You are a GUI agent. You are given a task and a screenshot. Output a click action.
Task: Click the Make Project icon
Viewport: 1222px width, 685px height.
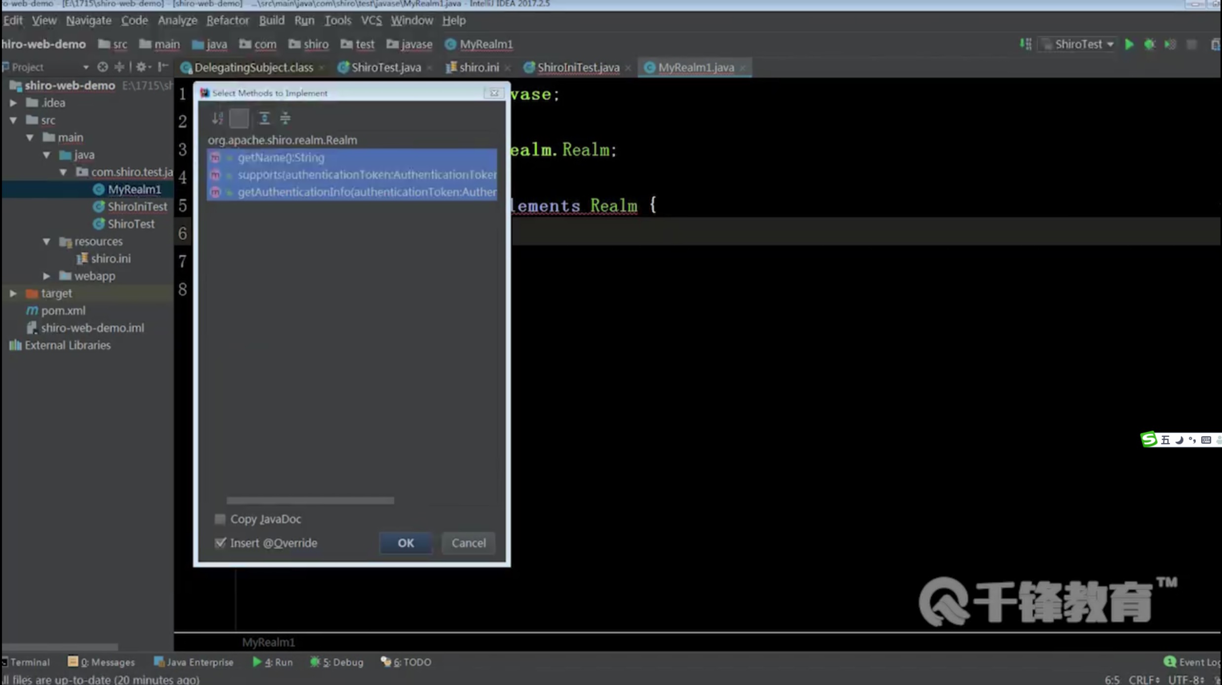click(1026, 44)
